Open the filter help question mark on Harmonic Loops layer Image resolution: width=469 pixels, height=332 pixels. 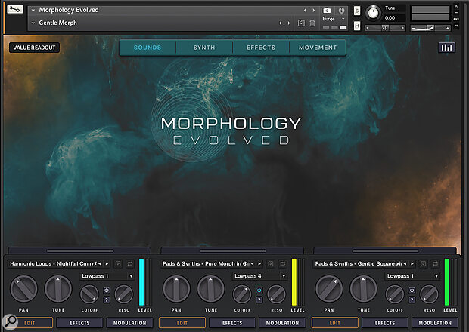(107, 300)
